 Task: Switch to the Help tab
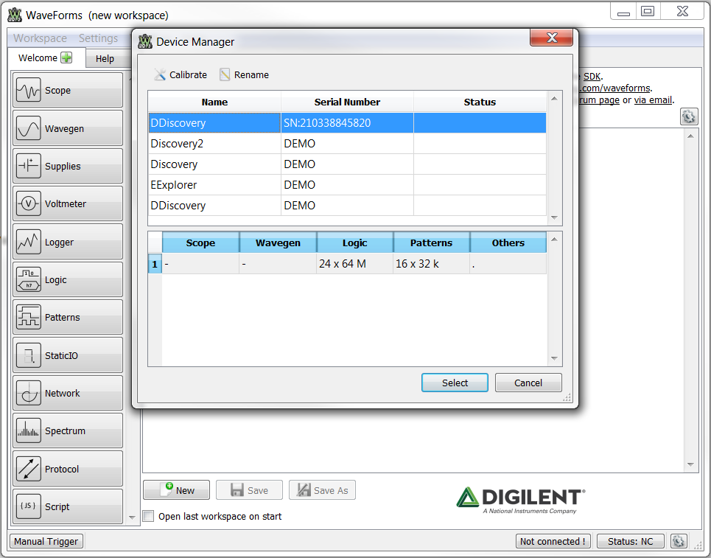(105, 58)
